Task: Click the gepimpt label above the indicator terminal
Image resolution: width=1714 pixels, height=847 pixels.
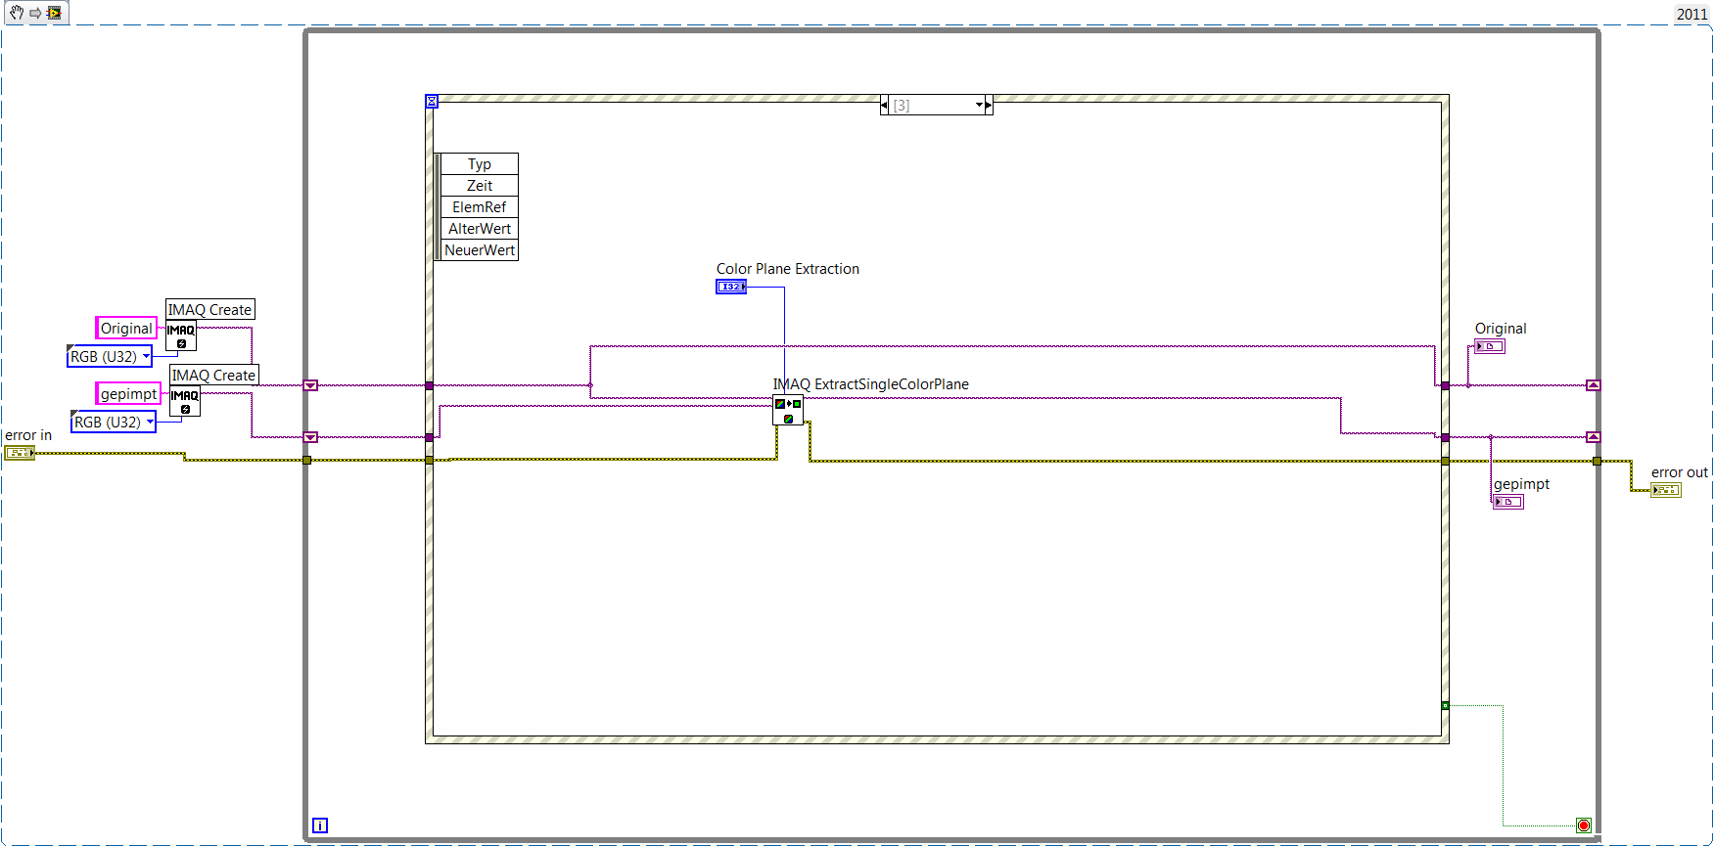Action: click(1521, 484)
